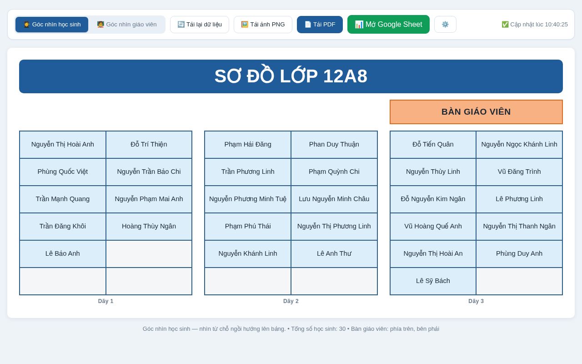Select seat Phan Duy Thuận

(x=334, y=145)
